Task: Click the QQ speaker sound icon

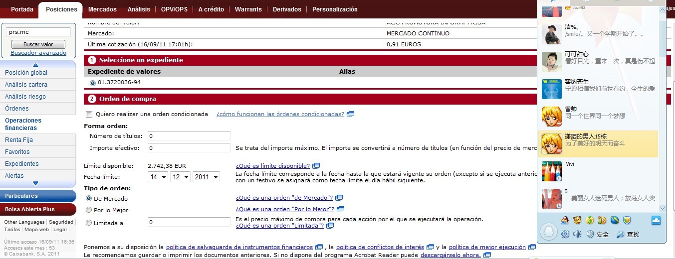Action: [577, 234]
